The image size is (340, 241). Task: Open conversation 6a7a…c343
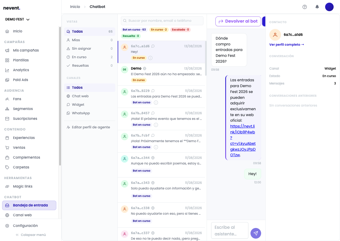point(162,190)
